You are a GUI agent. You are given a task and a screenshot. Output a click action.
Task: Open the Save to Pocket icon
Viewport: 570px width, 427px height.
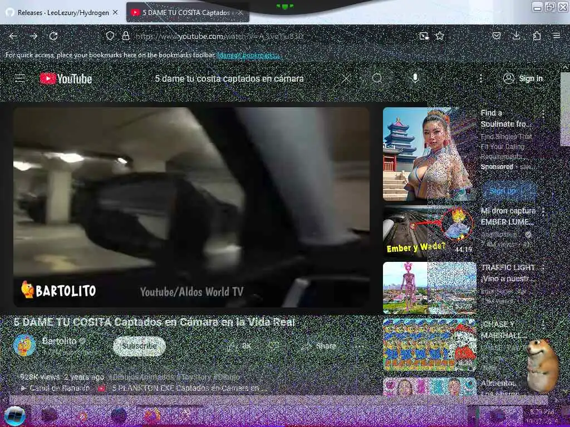(497, 36)
